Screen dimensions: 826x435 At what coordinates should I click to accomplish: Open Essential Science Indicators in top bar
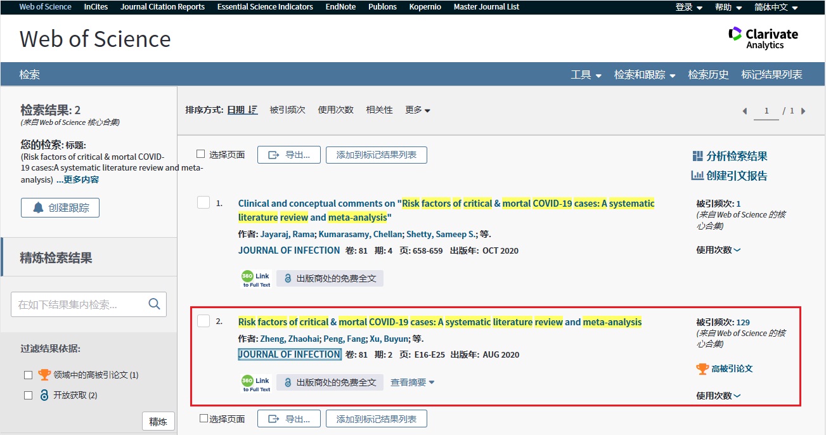pyautogui.click(x=265, y=7)
